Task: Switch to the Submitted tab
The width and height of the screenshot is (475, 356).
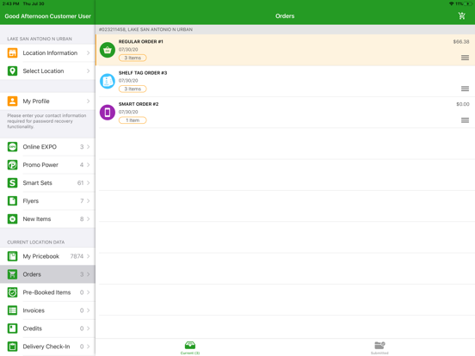Action: point(379,347)
